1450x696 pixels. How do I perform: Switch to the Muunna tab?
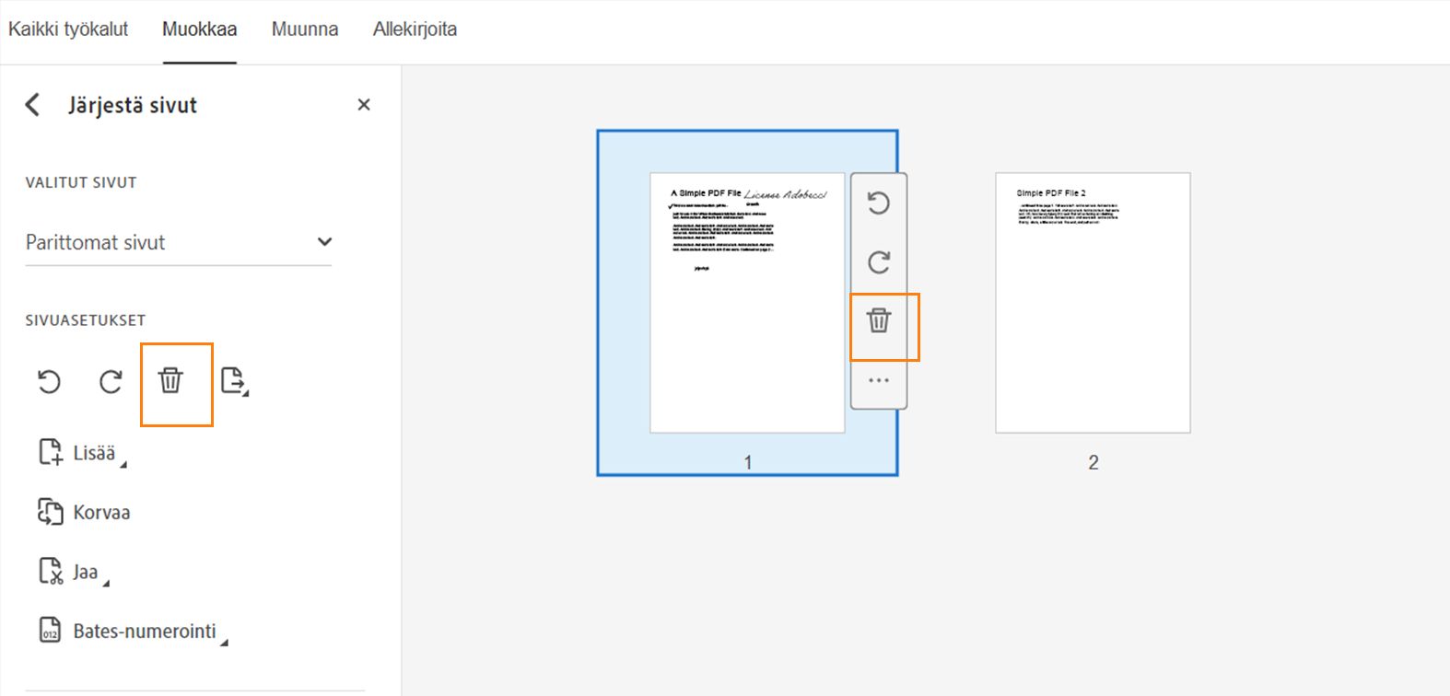coord(305,29)
